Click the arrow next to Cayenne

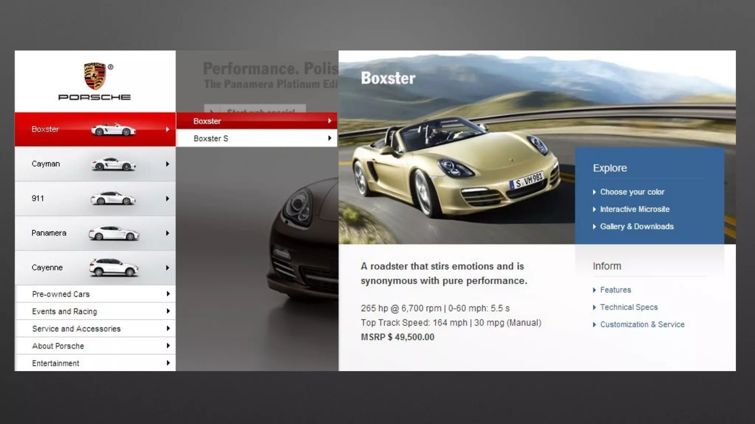pyautogui.click(x=168, y=268)
